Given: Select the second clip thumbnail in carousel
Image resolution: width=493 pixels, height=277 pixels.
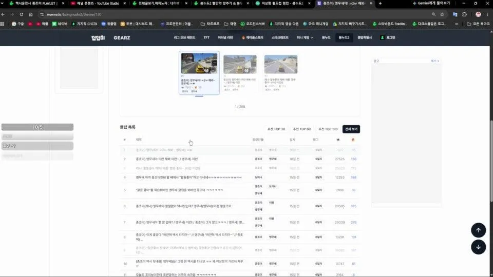Looking at the screenshot, I should (x=240, y=65).
